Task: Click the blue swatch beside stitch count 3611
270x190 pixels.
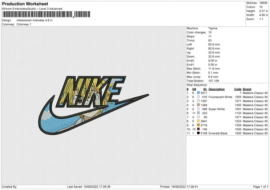Action: tap(198, 93)
